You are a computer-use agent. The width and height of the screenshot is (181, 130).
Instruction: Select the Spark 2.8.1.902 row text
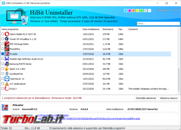point(17,69)
